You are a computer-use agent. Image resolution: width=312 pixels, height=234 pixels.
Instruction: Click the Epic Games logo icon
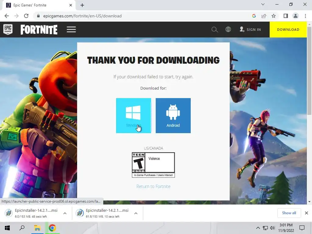coord(8,30)
